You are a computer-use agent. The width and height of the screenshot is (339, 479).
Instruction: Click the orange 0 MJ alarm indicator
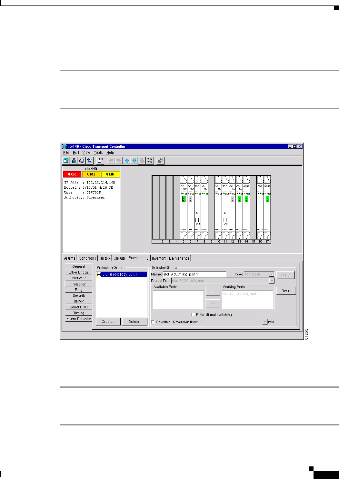(91, 174)
